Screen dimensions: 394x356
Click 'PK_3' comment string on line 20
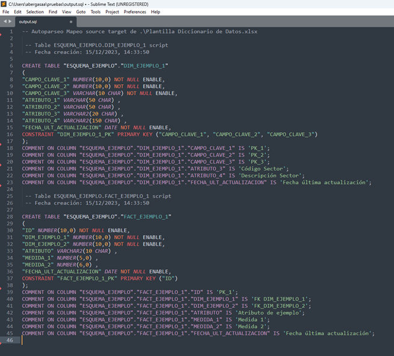[257, 162]
